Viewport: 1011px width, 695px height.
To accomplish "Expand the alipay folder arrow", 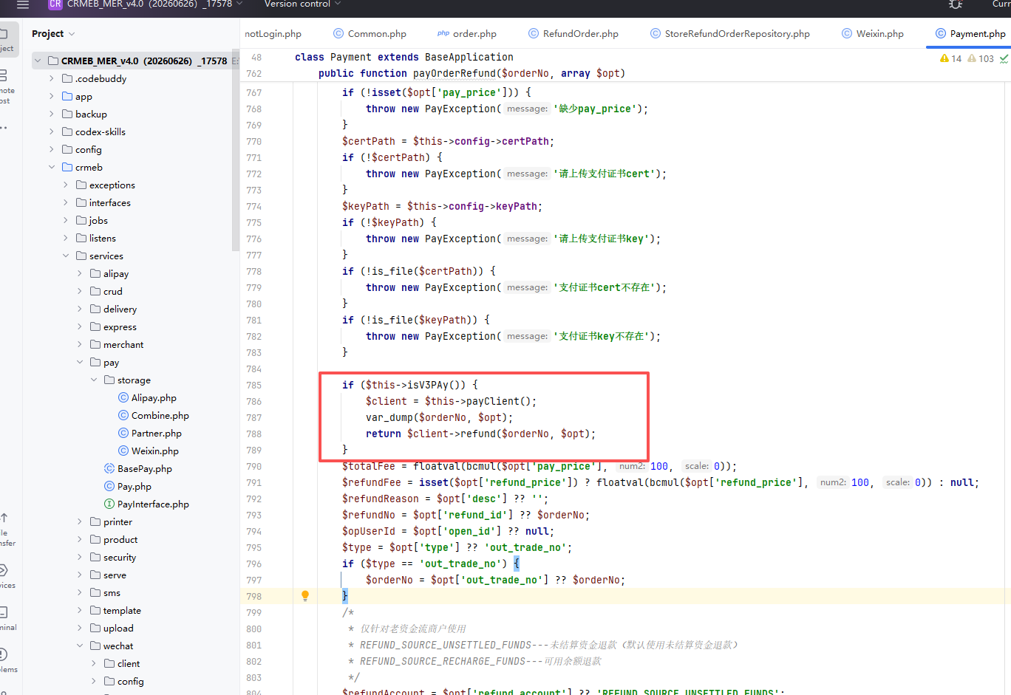I will pos(80,273).
